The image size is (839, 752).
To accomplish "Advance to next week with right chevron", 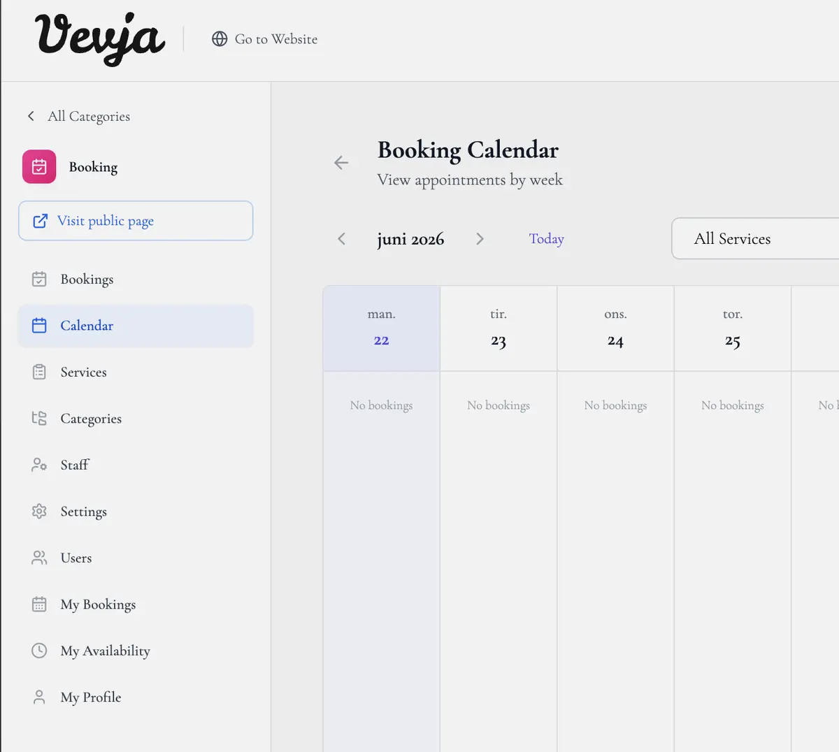I will [x=480, y=239].
